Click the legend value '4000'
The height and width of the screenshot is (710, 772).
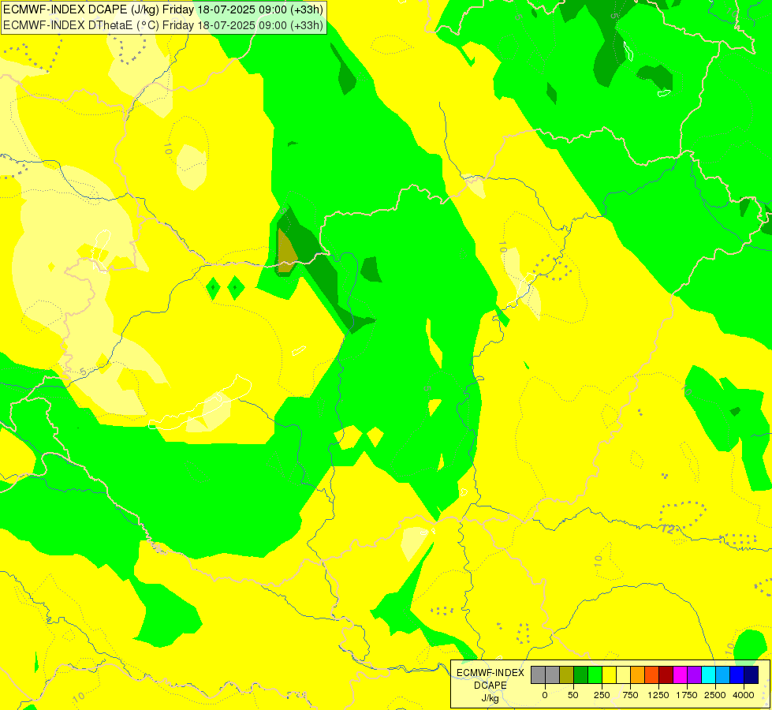click(x=744, y=695)
